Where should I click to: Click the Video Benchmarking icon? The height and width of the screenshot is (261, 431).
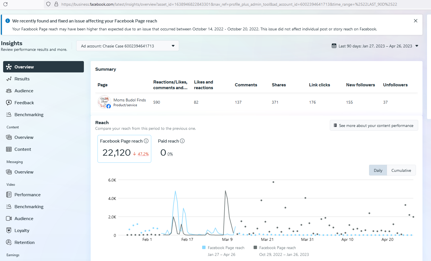pyautogui.click(x=9, y=206)
